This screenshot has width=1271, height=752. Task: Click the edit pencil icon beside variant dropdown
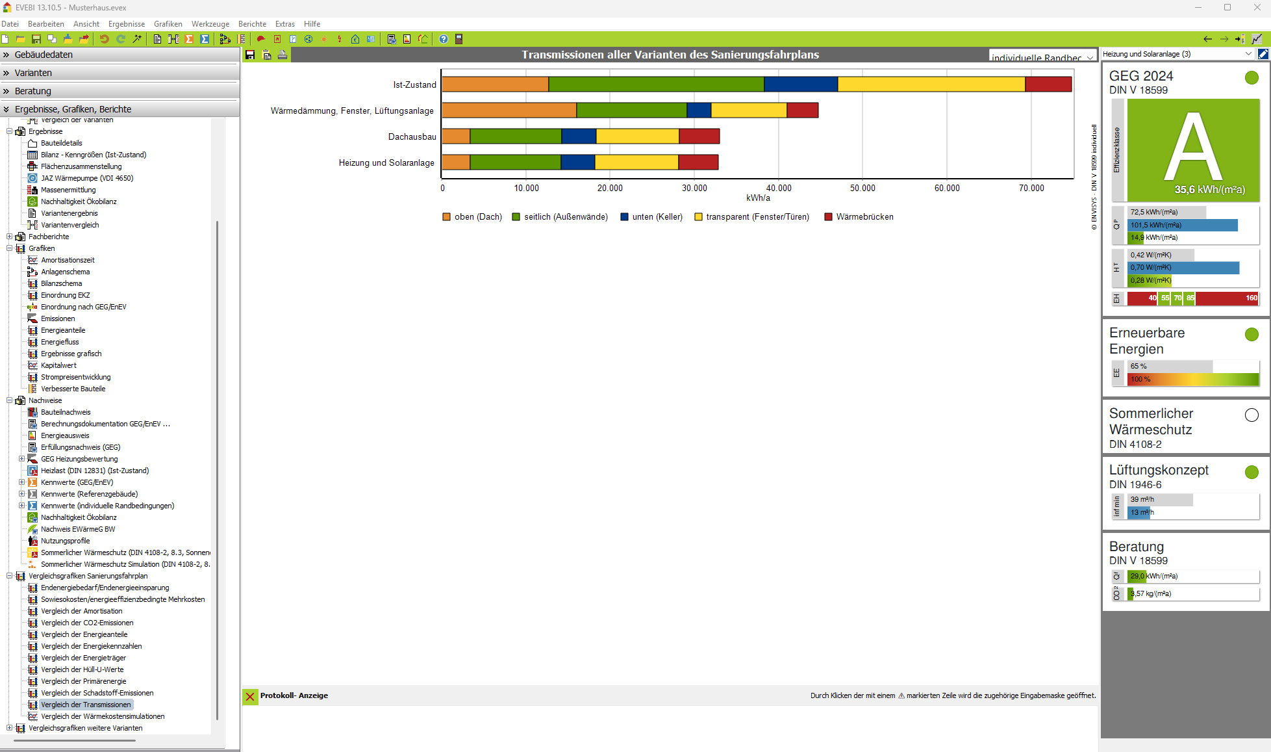coord(1263,54)
